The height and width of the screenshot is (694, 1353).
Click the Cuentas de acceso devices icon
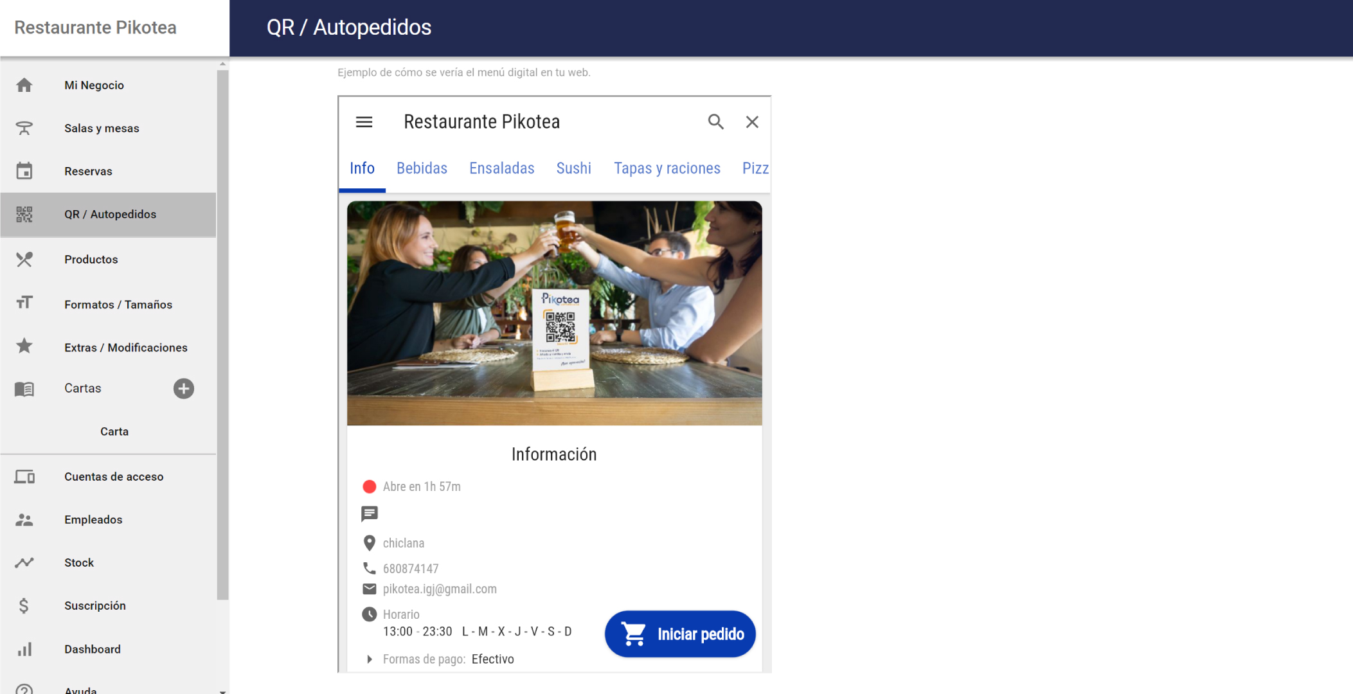(x=24, y=476)
